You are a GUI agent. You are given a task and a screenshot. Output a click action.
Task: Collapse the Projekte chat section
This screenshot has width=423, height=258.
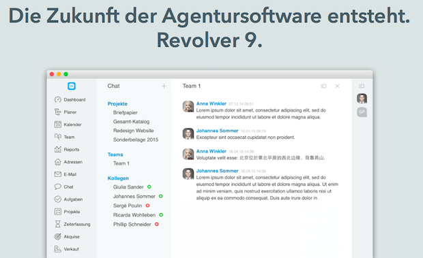click(x=117, y=104)
